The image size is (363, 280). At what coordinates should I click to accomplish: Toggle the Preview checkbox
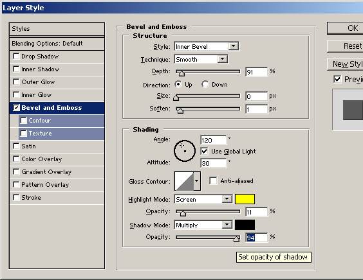337,79
